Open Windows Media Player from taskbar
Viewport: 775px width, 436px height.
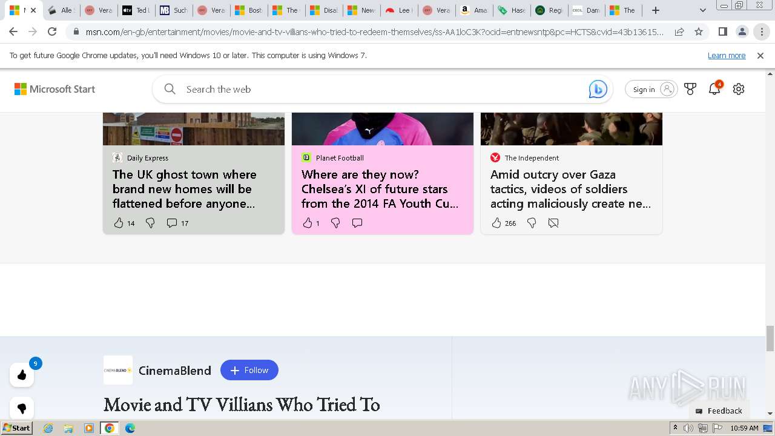pos(89,428)
